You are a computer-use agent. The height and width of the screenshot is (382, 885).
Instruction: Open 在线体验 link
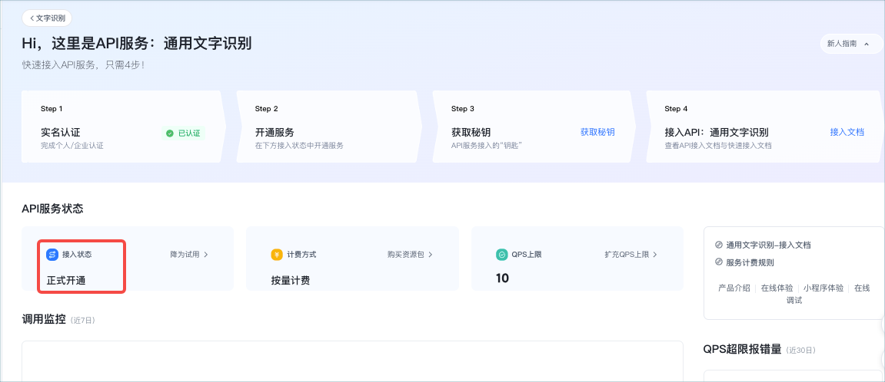(x=777, y=288)
